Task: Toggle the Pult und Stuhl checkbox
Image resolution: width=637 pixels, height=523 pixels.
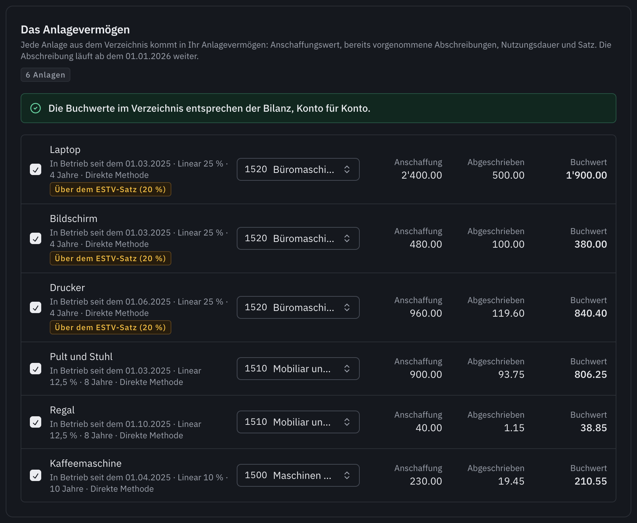Action: (36, 369)
